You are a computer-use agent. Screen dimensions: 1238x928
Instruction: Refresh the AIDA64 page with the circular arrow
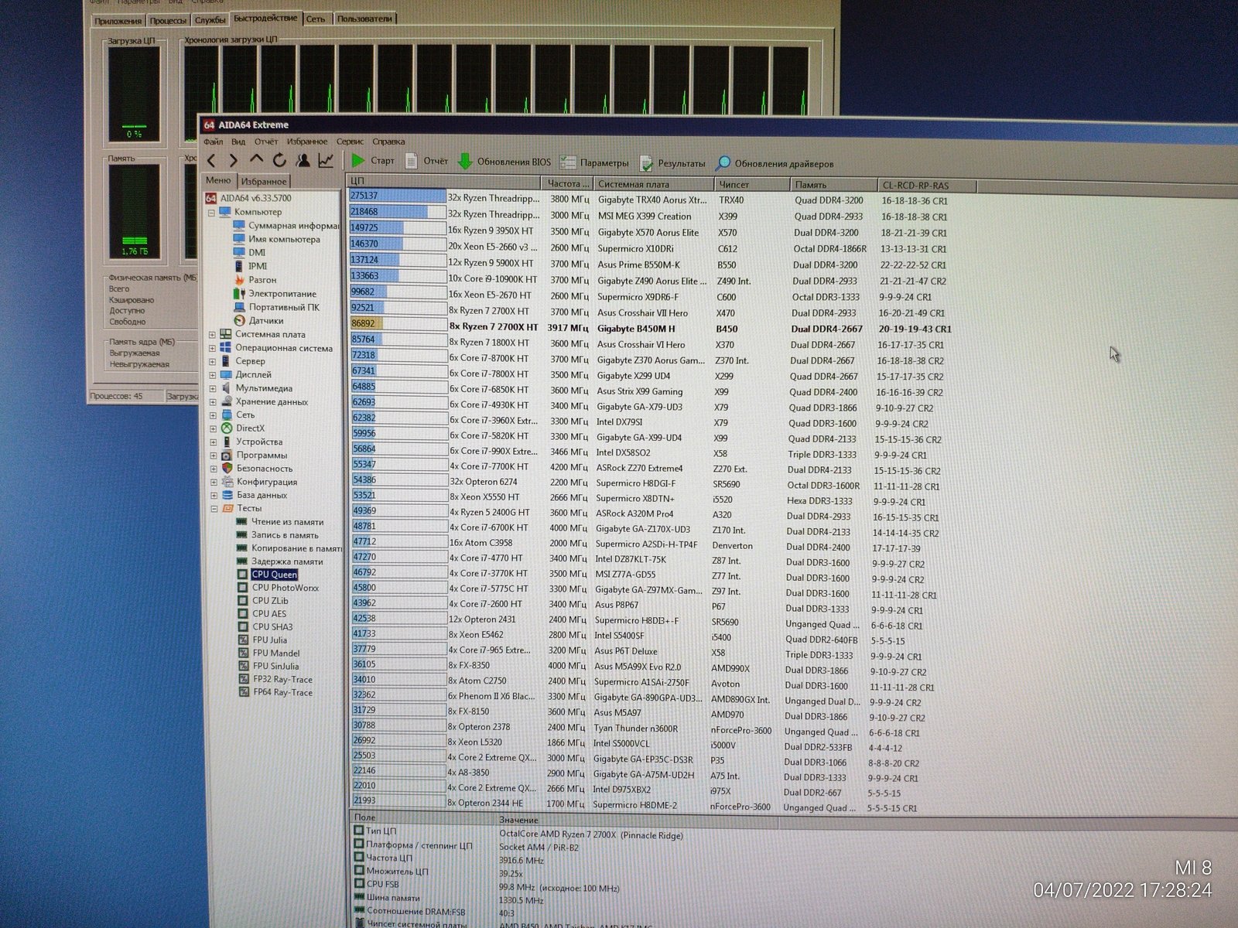(279, 160)
